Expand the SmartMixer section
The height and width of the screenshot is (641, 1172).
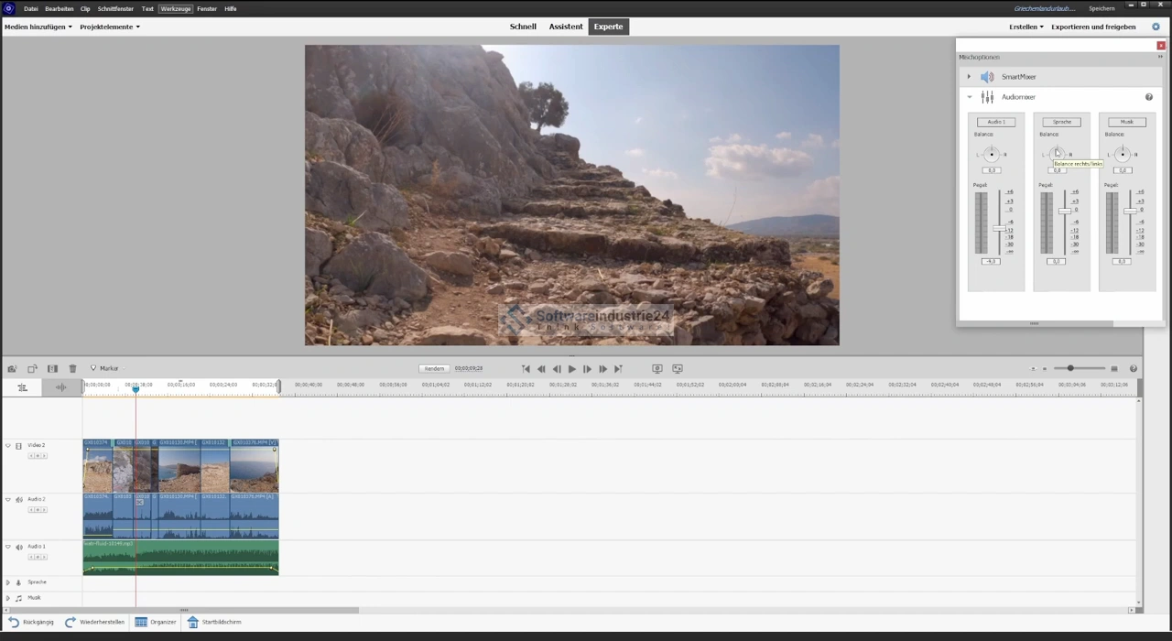[969, 77]
